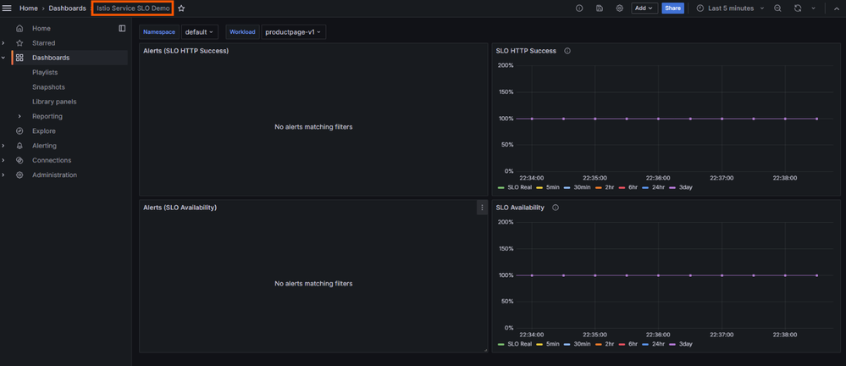This screenshot has width=846, height=366.
Task: Toggle 5min series in SLO HTTP Success legend
Action: pos(552,187)
